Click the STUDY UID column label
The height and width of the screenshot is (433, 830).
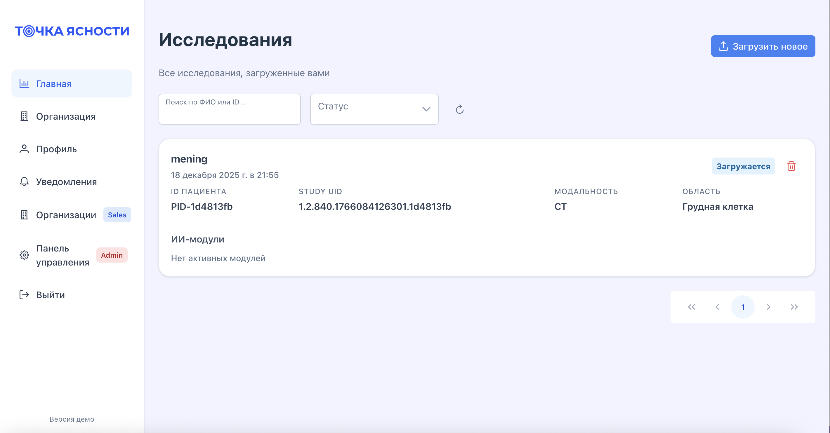click(x=320, y=191)
